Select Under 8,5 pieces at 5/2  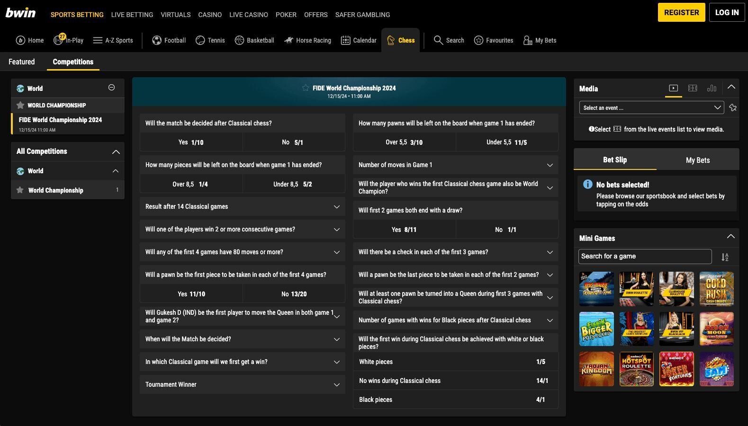[x=294, y=184]
